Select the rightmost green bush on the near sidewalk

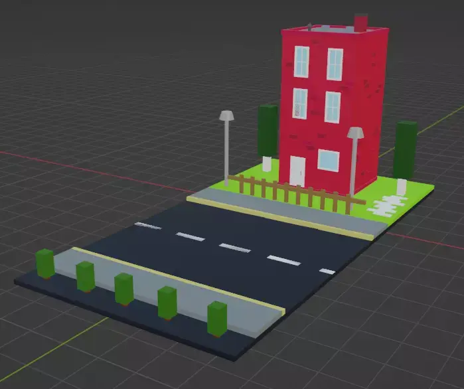coord(217,319)
